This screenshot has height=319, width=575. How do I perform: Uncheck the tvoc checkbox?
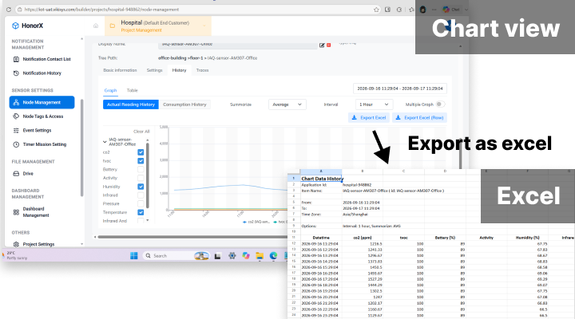coord(141,161)
